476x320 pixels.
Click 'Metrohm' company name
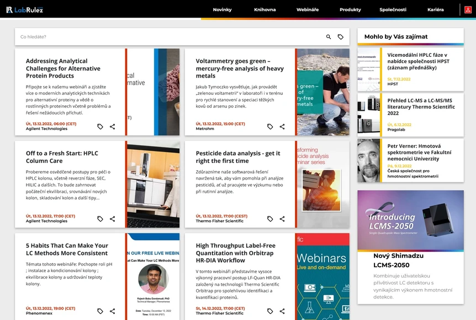click(x=205, y=129)
